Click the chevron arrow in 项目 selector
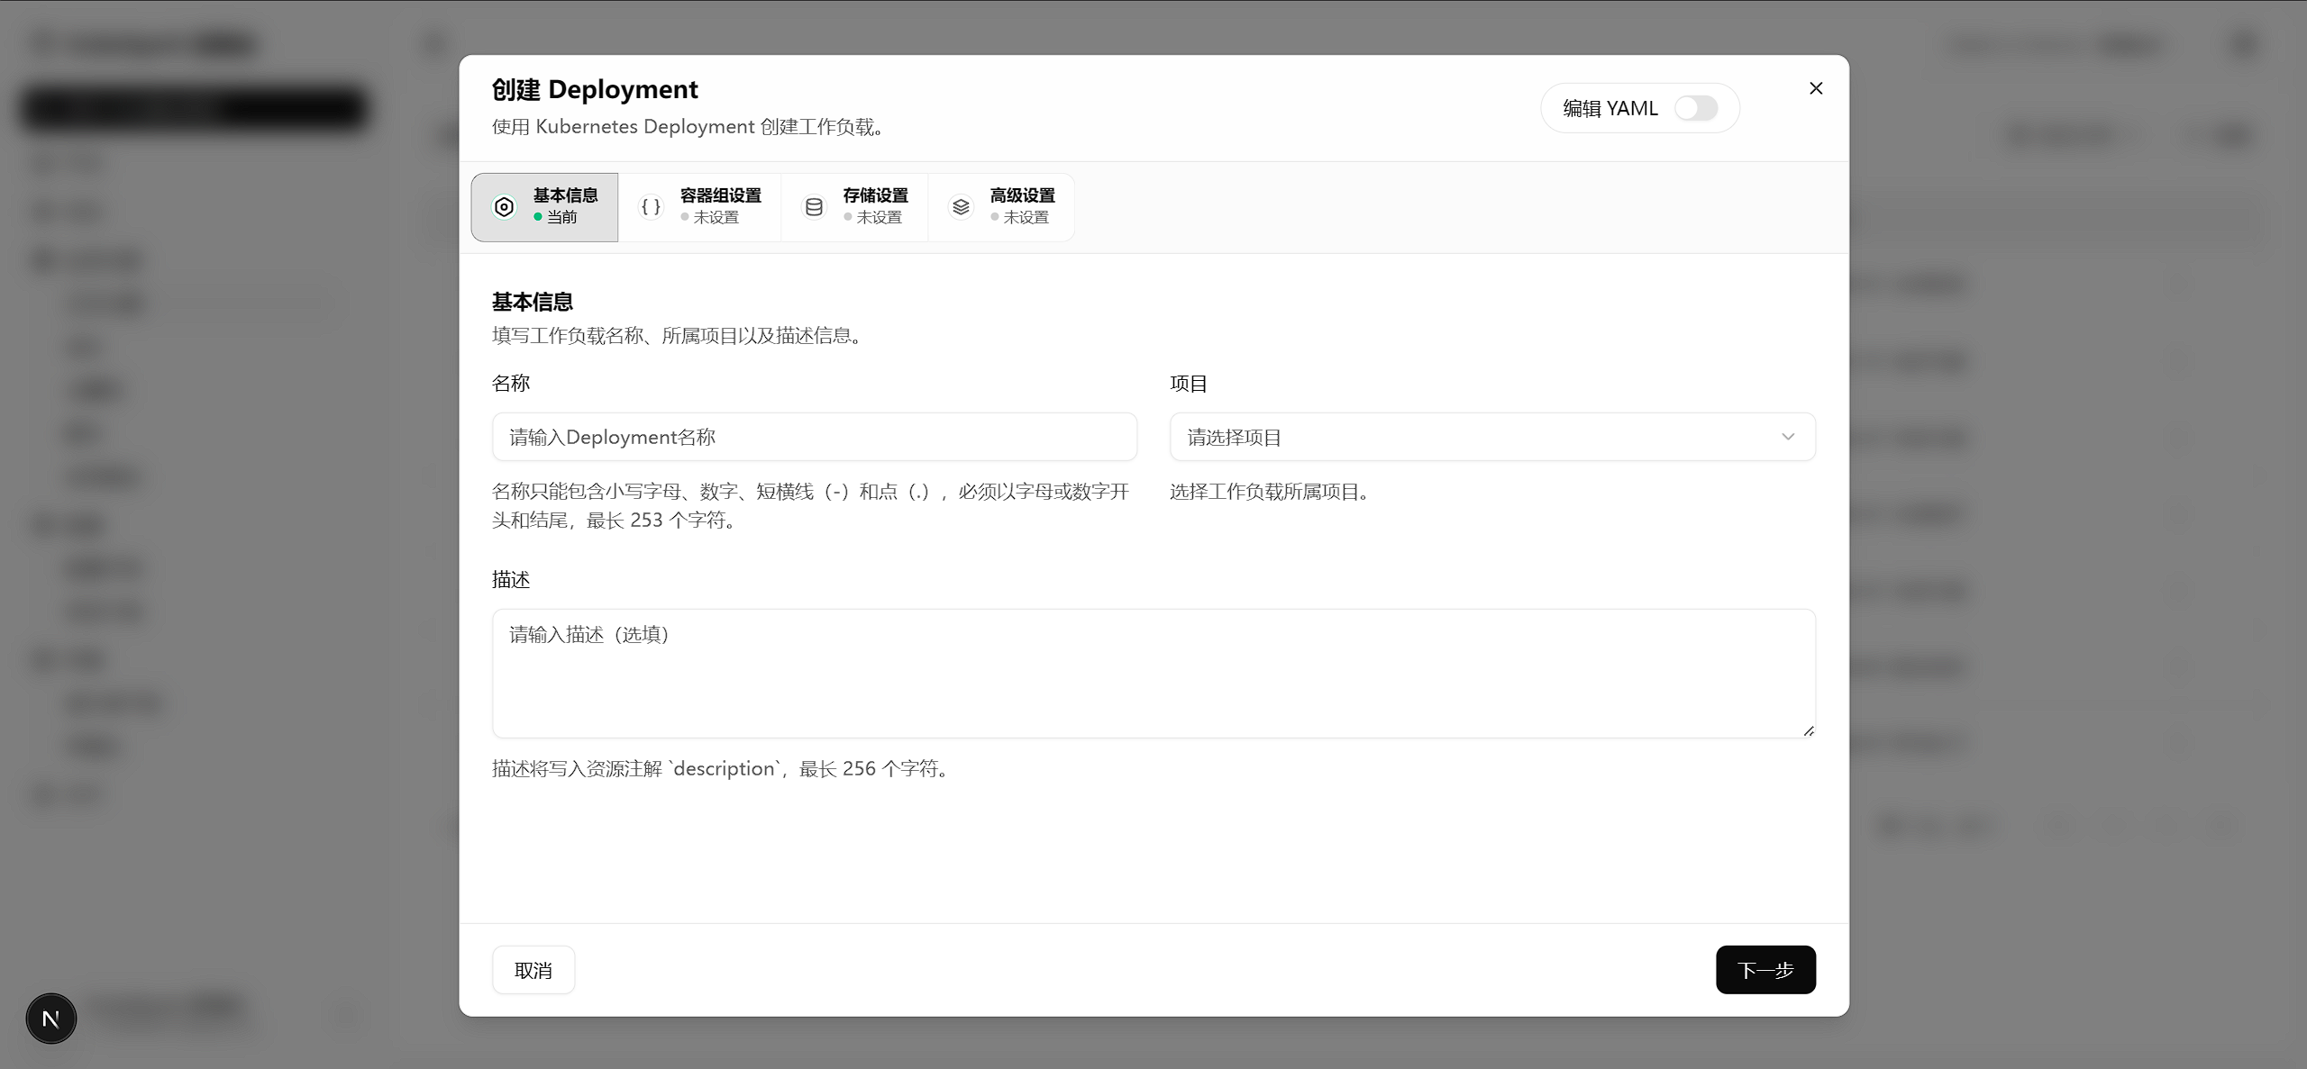Screen dimensions: 2307x1069 point(1788,437)
